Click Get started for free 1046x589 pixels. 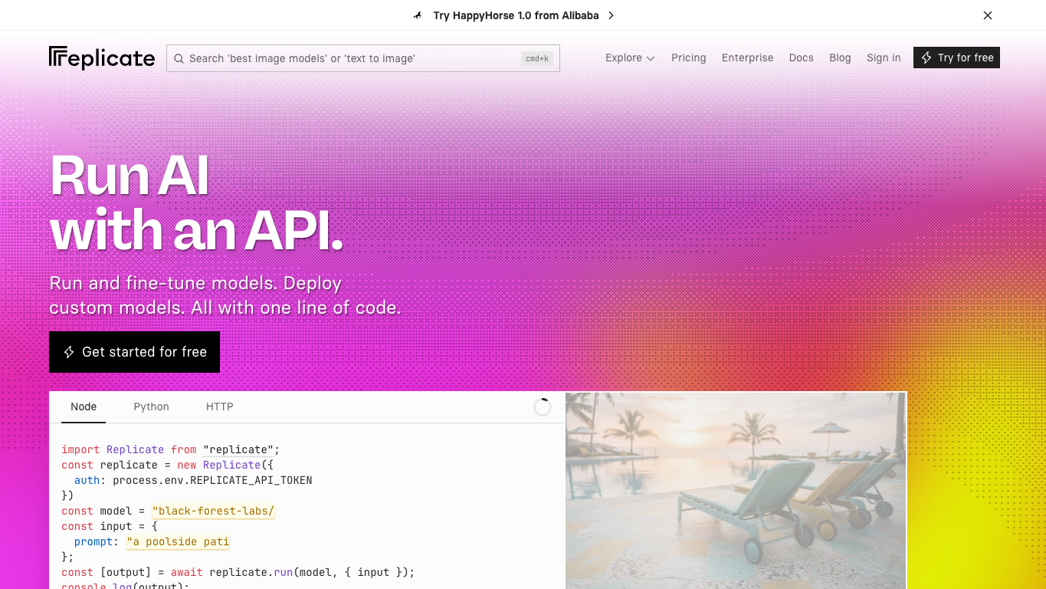[134, 352]
